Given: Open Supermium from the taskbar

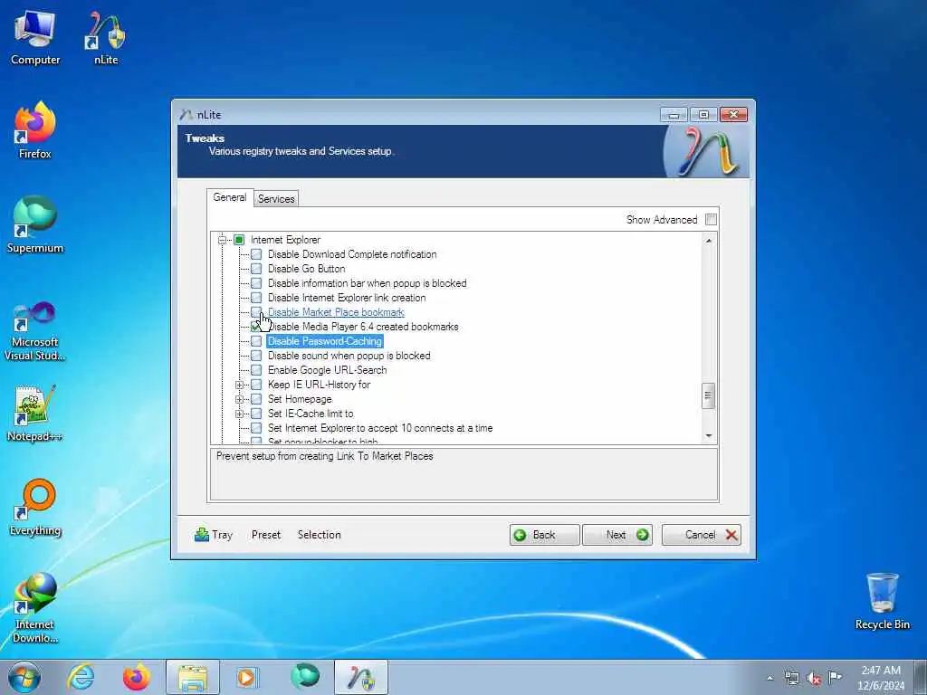Looking at the screenshot, I should [x=305, y=677].
